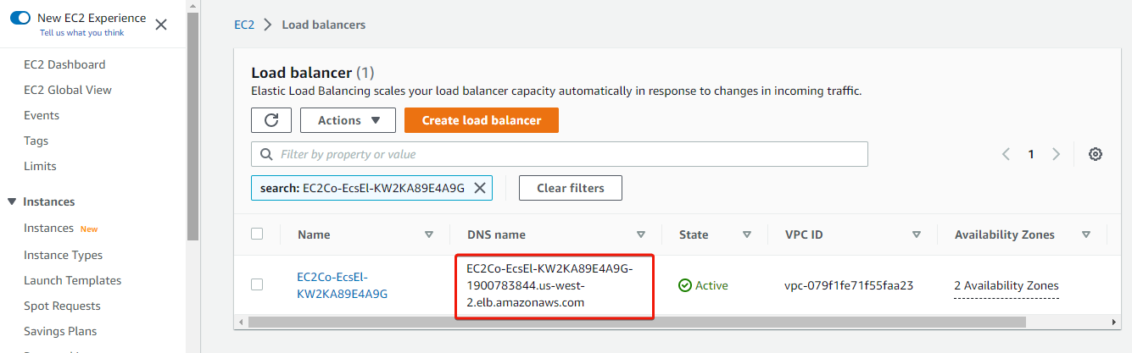The height and width of the screenshot is (353, 1132).
Task: Click the Active state status
Action: (704, 285)
